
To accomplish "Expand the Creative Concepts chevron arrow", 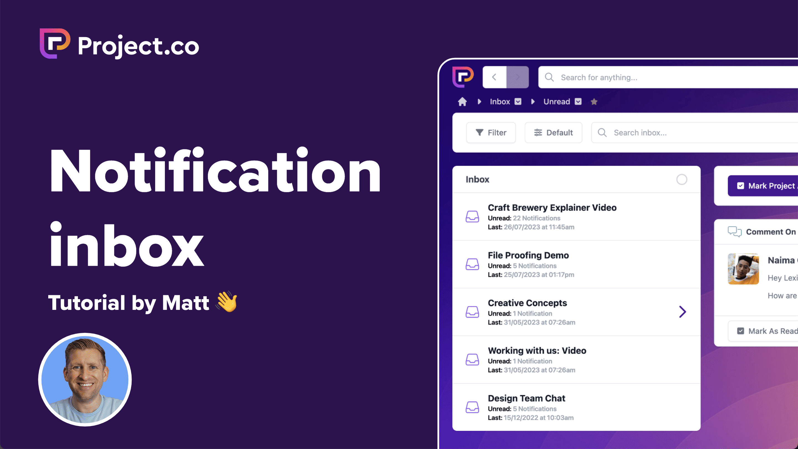I will (x=682, y=312).
